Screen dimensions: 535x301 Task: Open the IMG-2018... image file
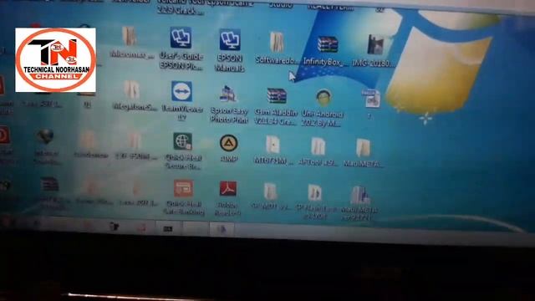pyautogui.click(x=375, y=44)
